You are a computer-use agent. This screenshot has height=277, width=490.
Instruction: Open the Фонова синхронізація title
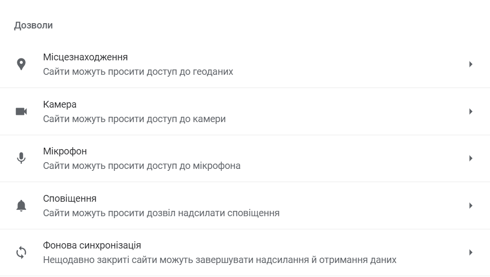coord(92,245)
